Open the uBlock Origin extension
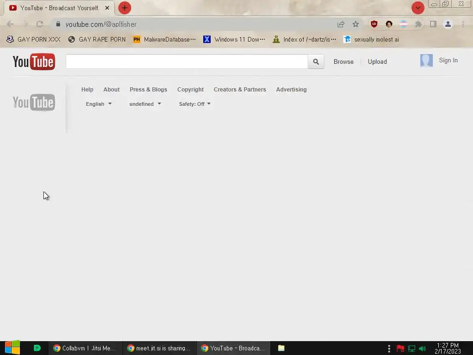 coord(374,24)
